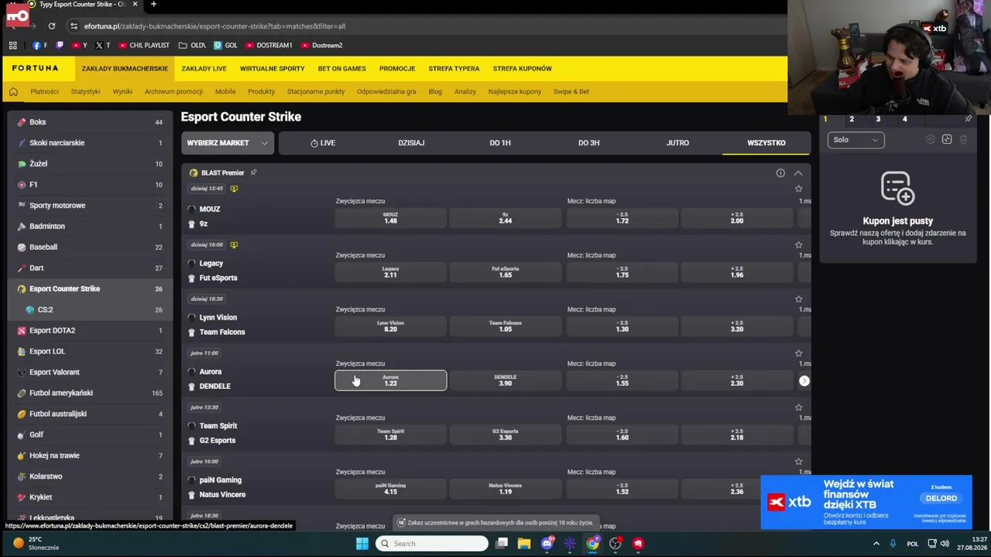The height and width of the screenshot is (557, 991).
Task: Bet on Aurora to win at 1.22
Action: tap(390, 381)
